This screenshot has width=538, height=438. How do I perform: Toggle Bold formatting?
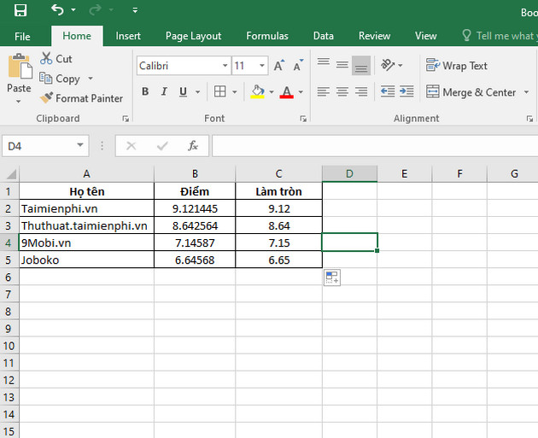pyautogui.click(x=145, y=91)
